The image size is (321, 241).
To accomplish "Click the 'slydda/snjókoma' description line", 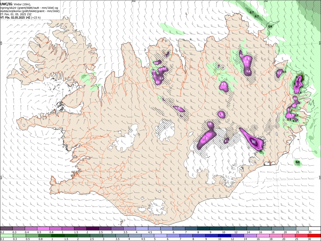I will [30, 11].
